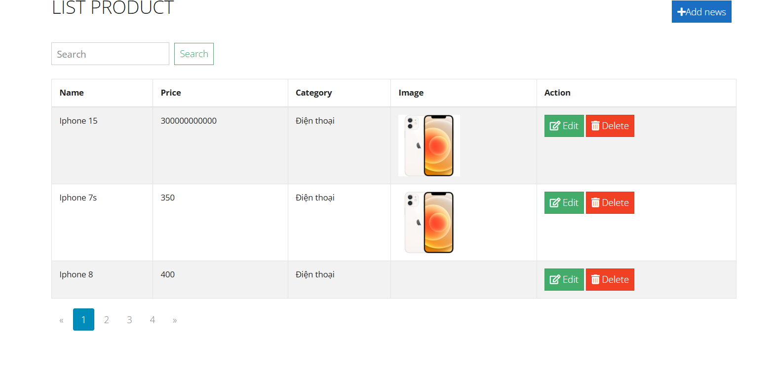Click trash icon for Iphone 8

[x=595, y=279]
